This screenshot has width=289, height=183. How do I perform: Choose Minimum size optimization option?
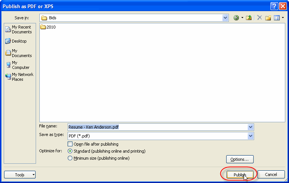pyautogui.click(x=70, y=158)
